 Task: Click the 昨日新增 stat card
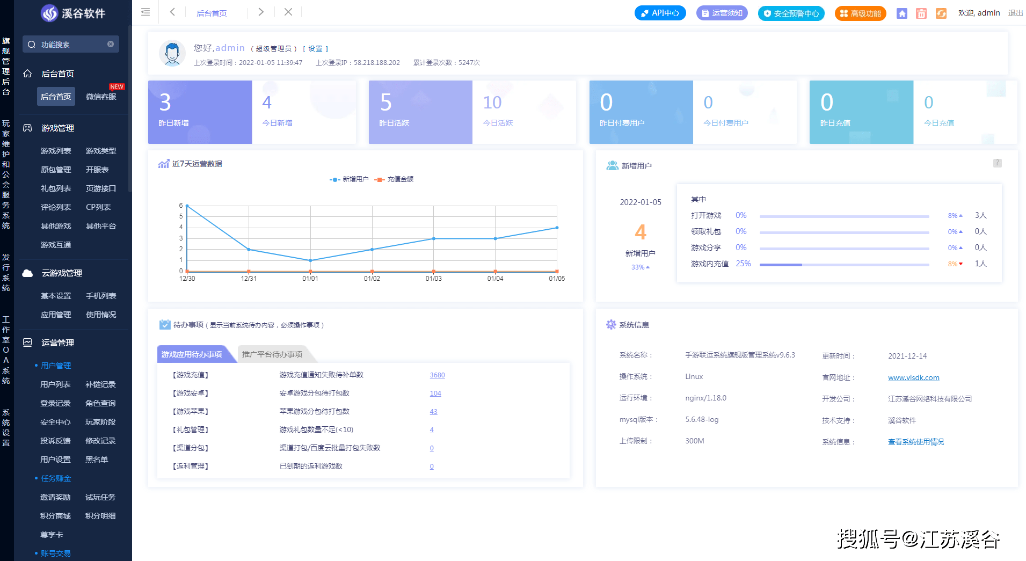tap(200, 112)
